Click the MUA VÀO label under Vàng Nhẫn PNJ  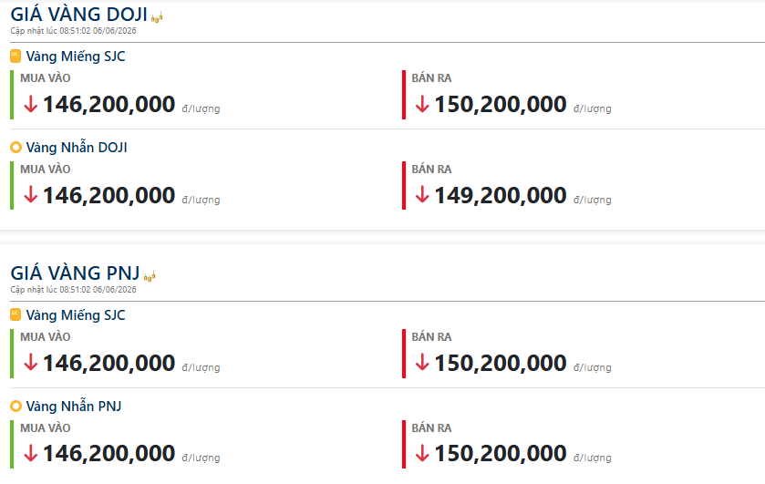click(46, 427)
